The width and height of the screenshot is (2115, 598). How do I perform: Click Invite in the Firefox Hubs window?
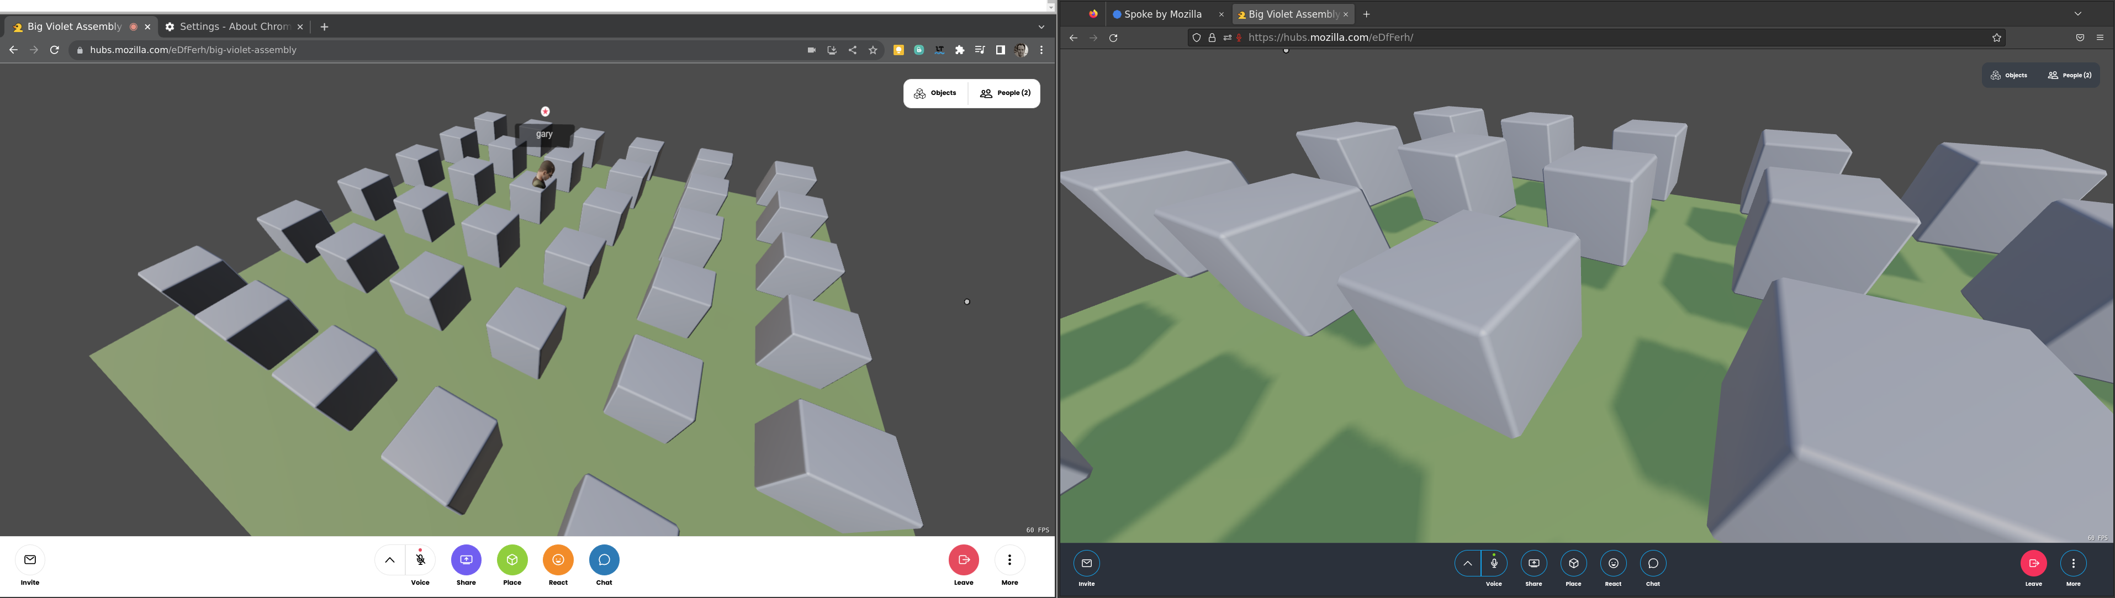coord(1087,564)
